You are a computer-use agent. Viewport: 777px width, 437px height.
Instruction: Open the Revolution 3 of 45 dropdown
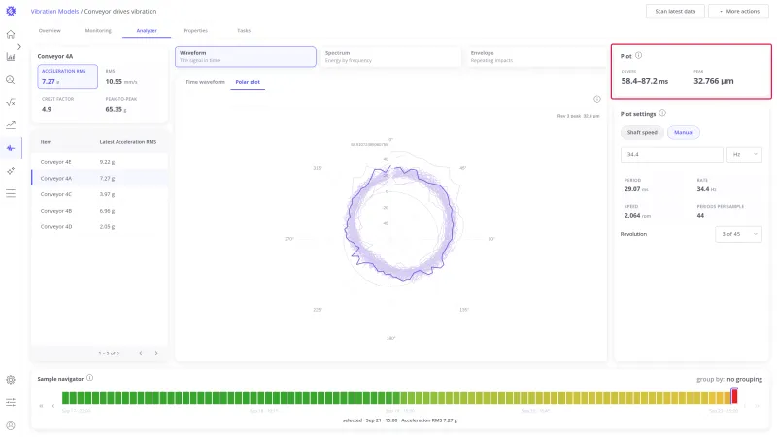(x=738, y=234)
